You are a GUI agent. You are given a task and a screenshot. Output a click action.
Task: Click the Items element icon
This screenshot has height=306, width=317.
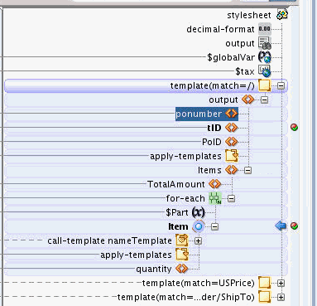(231, 170)
